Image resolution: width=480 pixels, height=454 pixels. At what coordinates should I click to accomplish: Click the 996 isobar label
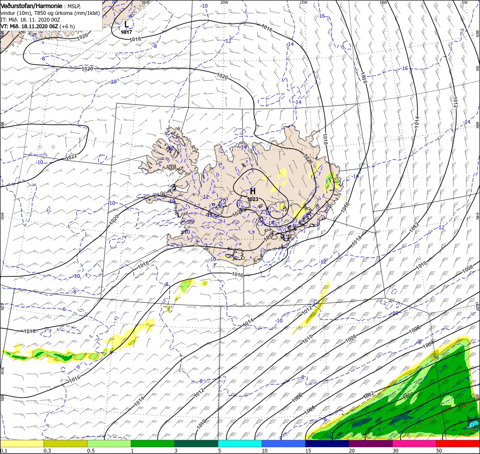point(461,405)
